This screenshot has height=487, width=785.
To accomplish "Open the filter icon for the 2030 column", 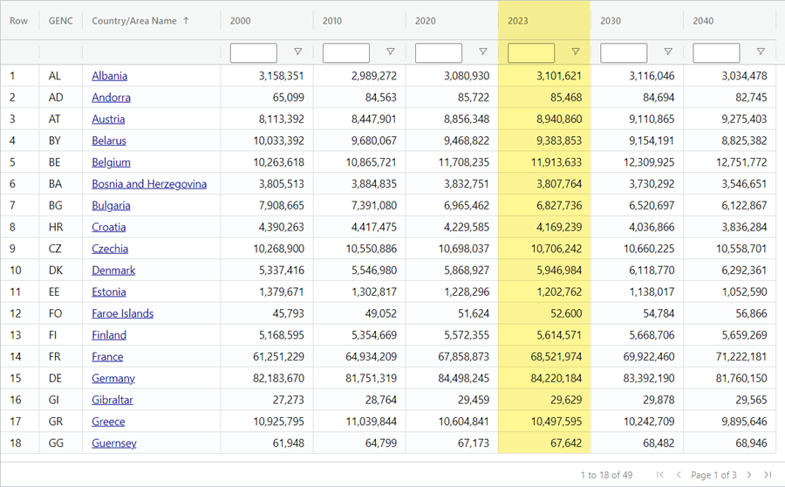I will tap(668, 51).
